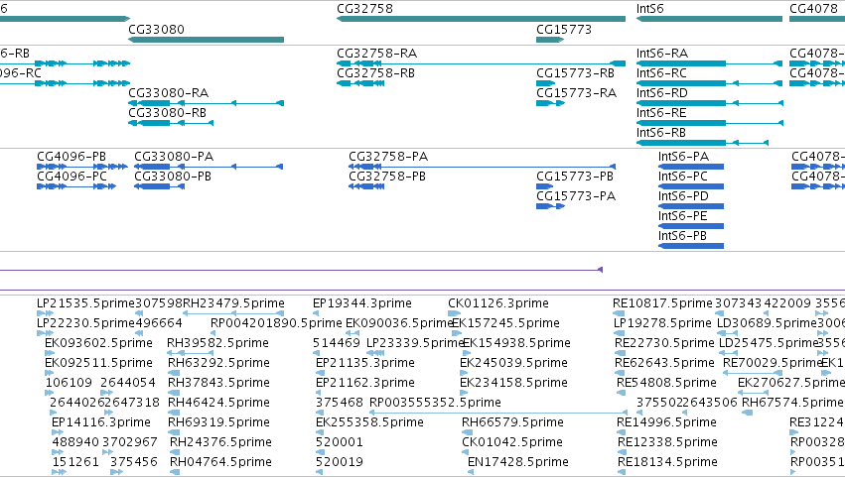Open EST RE18134.5prime
Image resolution: width=845 pixels, height=477 pixels.
click(667, 462)
